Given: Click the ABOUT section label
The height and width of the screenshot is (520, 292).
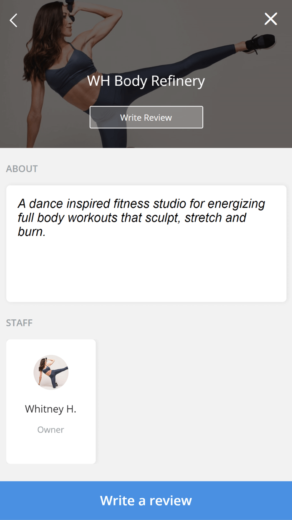Looking at the screenshot, I should coord(22,168).
